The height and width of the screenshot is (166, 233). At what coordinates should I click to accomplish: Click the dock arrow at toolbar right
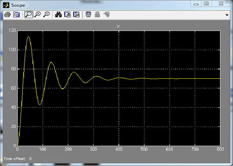point(227,15)
